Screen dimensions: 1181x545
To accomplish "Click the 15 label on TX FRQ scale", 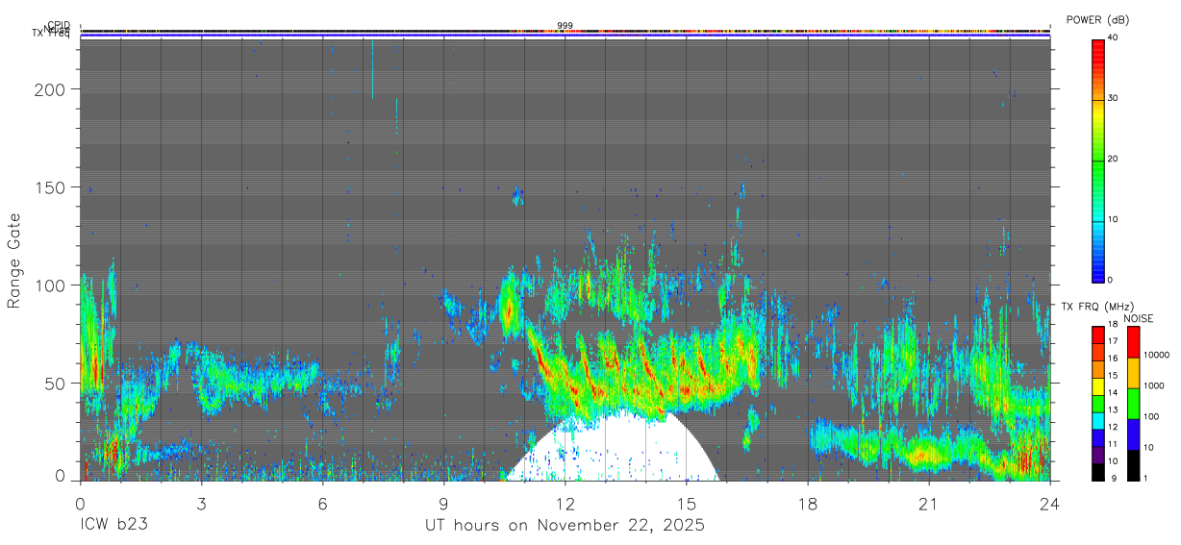I will point(1111,376).
